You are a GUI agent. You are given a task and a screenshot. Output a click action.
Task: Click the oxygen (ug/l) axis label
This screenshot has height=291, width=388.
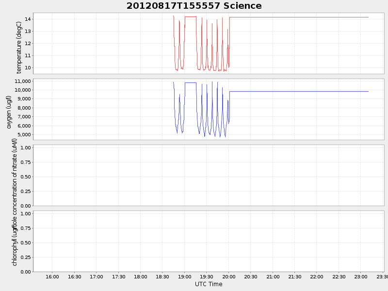coord(9,112)
